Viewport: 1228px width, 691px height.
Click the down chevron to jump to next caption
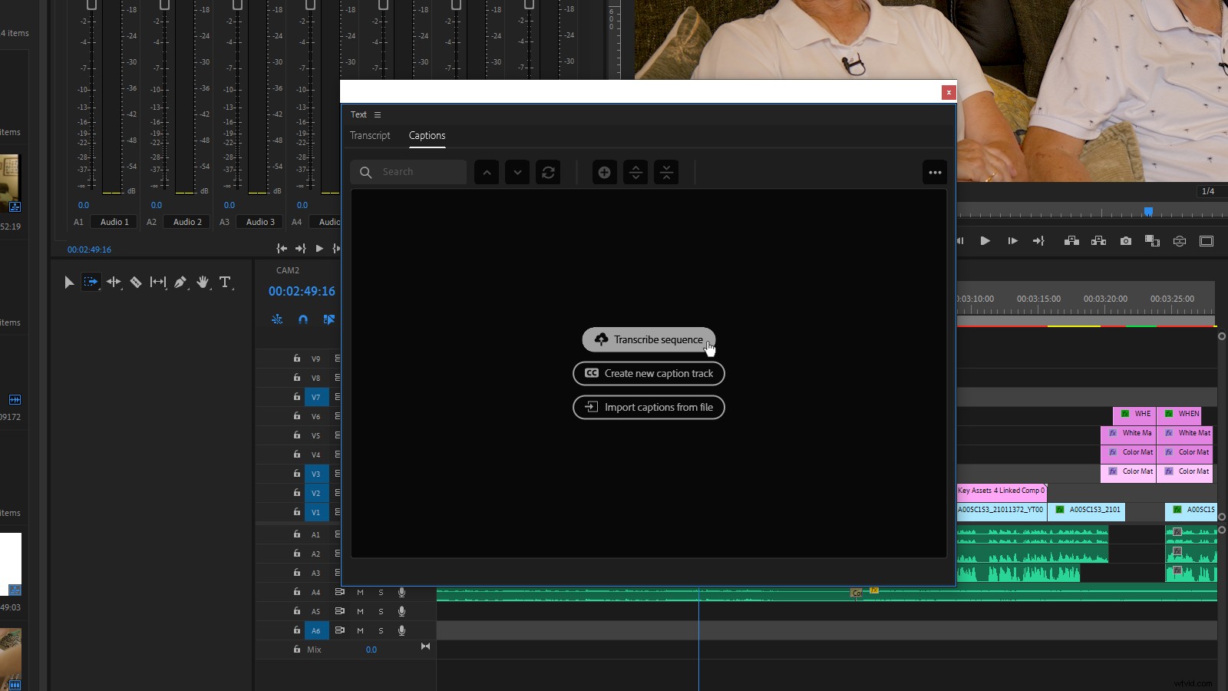(517, 172)
